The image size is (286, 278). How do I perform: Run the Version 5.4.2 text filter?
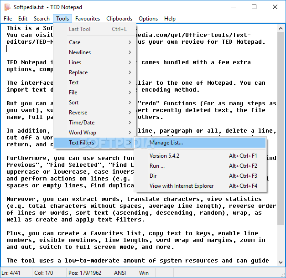coord(200,156)
